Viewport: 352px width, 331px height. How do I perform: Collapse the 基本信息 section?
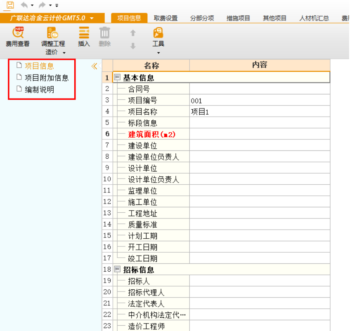[118, 77]
